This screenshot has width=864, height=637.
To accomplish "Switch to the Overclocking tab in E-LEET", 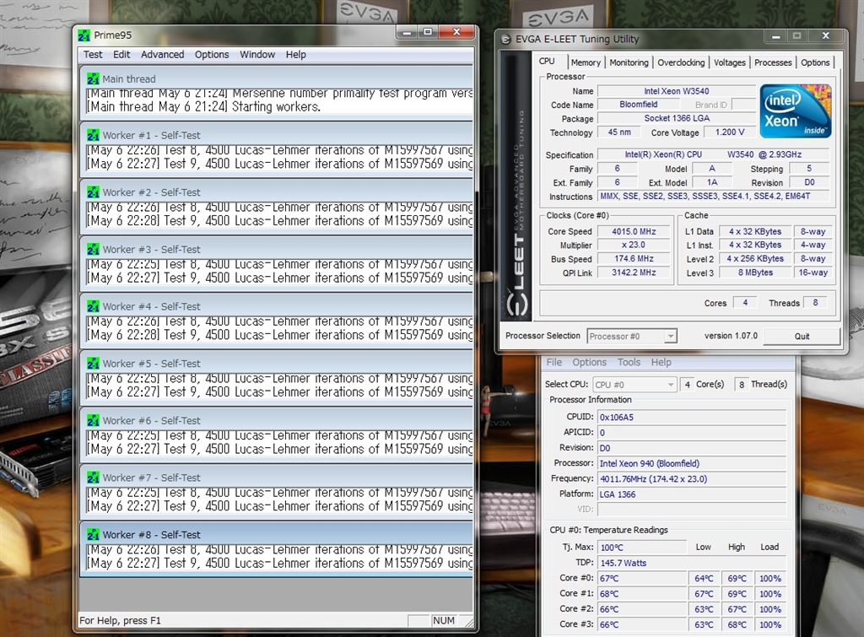I will tap(681, 62).
